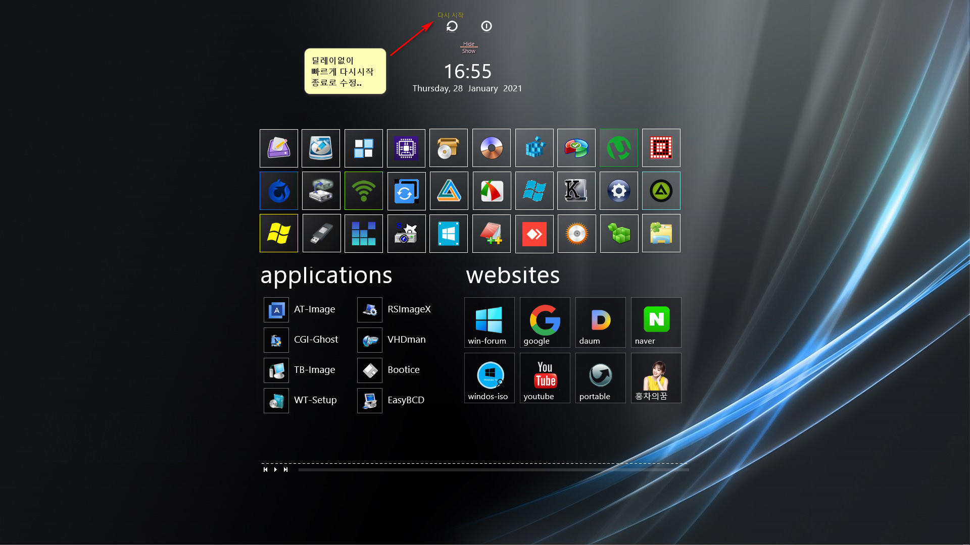Click the 16:55 clock display
Image resolution: width=970 pixels, height=545 pixels.
pyautogui.click(x=468, y=72)
